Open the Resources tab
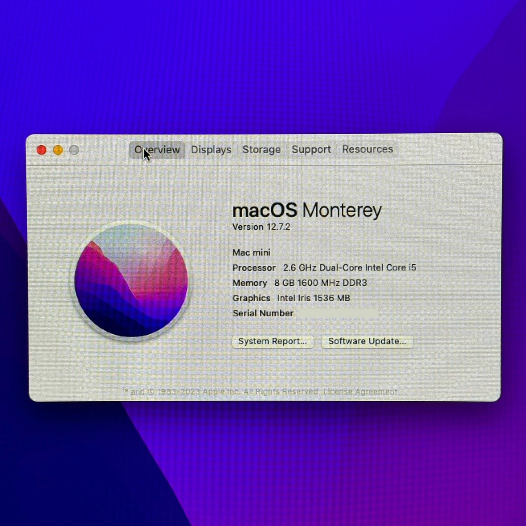Screen dimensions: 526x526 tap(367, 149)
